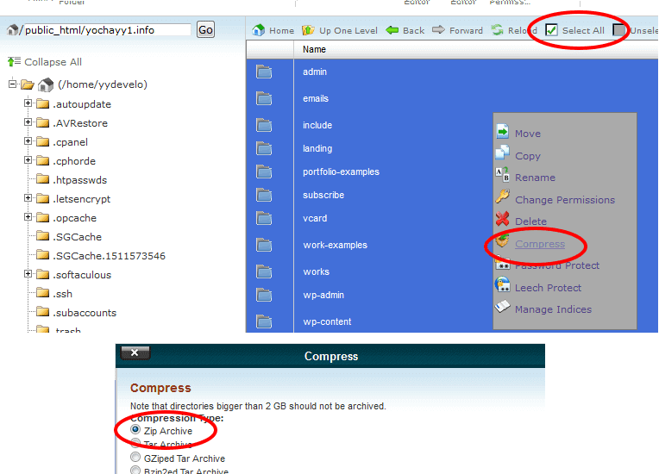Click the Home toolbar icon
The height and width of the screenshot is (474, 659).
point(259,30)
